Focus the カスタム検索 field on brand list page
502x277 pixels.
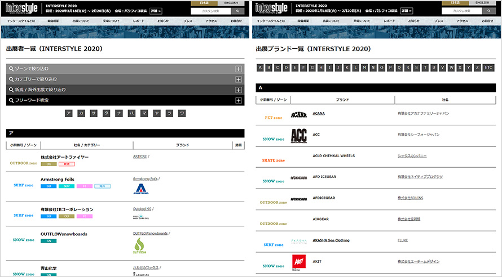[461, 11]
